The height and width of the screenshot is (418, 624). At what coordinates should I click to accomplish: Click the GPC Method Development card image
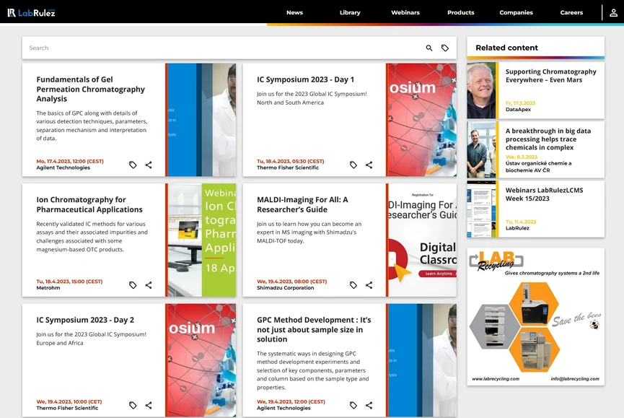422,360
